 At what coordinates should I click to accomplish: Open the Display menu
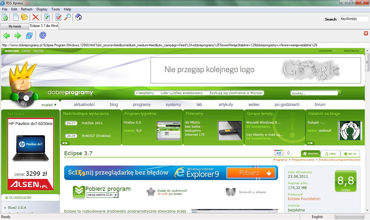[x=42, y=9]
